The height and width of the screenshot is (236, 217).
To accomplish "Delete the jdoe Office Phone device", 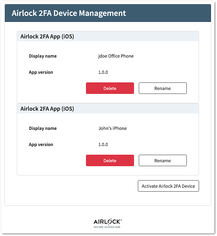I will pos(110,88).
